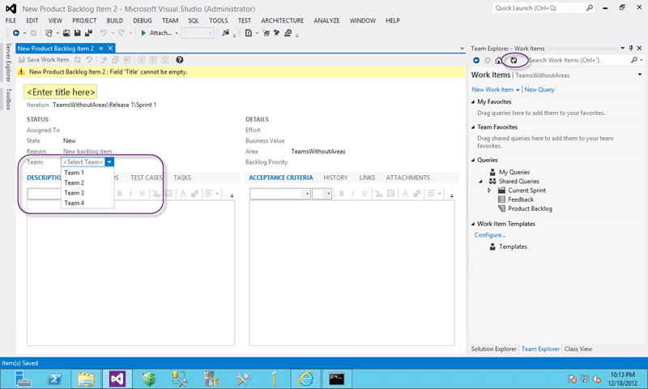Select My Queries tree item

[514, 173]
